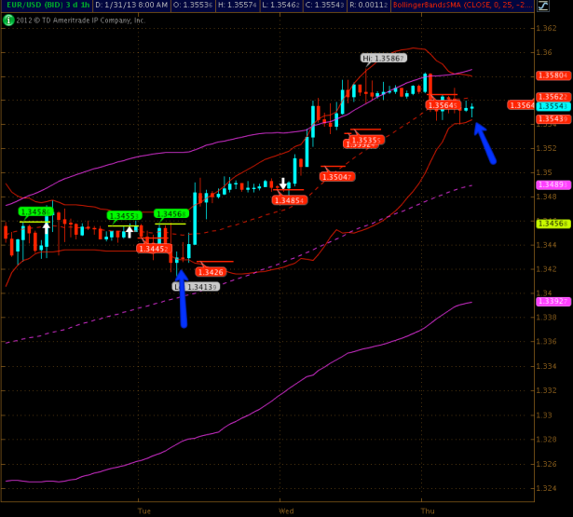The height and width of the screenshot is (517, 573).
Task: Open the BollingerBandsSMA study label
Action: tap(462, 5)
